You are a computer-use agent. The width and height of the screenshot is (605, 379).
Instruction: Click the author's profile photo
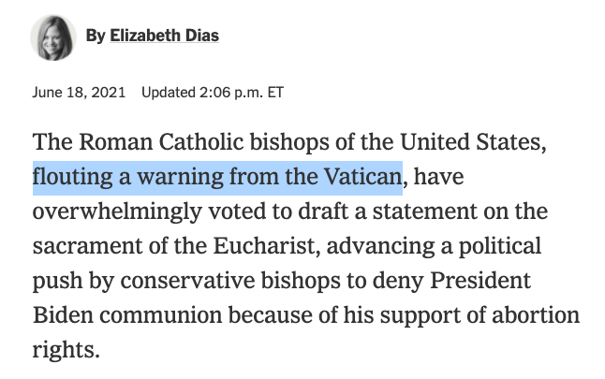point(53,37)
